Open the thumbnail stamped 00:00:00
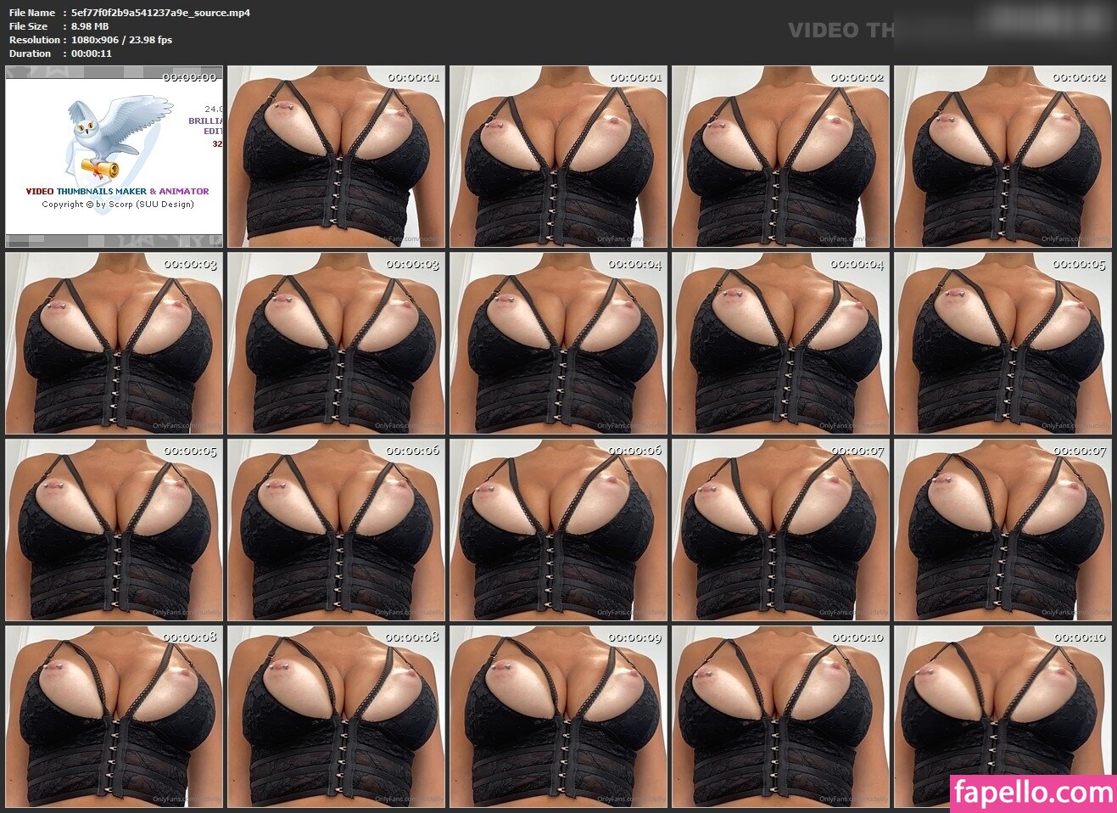Viewport: 1117px width, 813px height. point(114,157)
